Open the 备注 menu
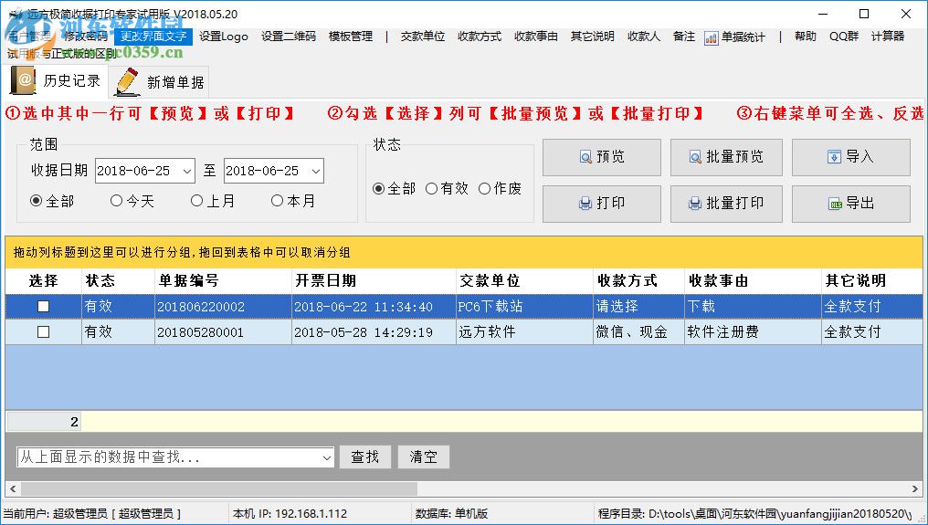 point(684,37)
